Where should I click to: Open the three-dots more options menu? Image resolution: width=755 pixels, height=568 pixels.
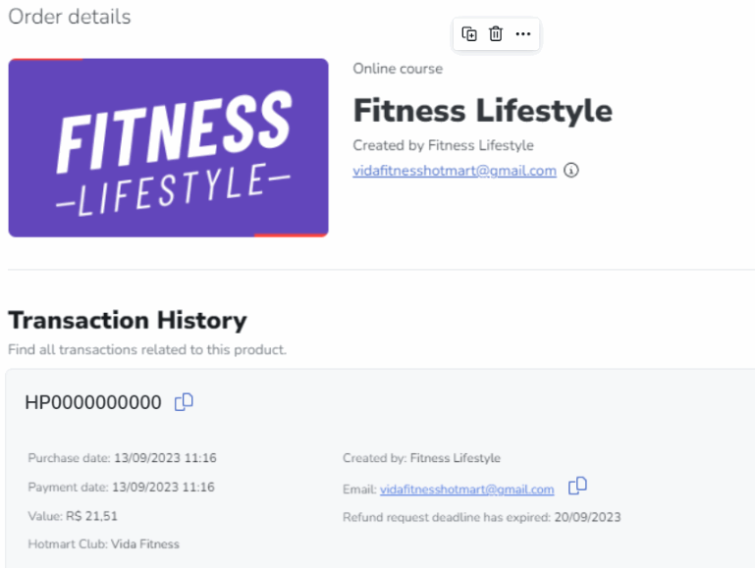[x=523, y=34]
